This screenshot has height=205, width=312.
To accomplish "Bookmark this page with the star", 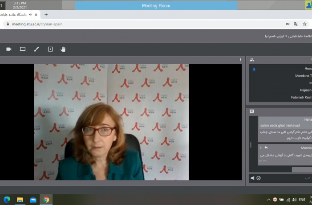I will pos(304,24).
